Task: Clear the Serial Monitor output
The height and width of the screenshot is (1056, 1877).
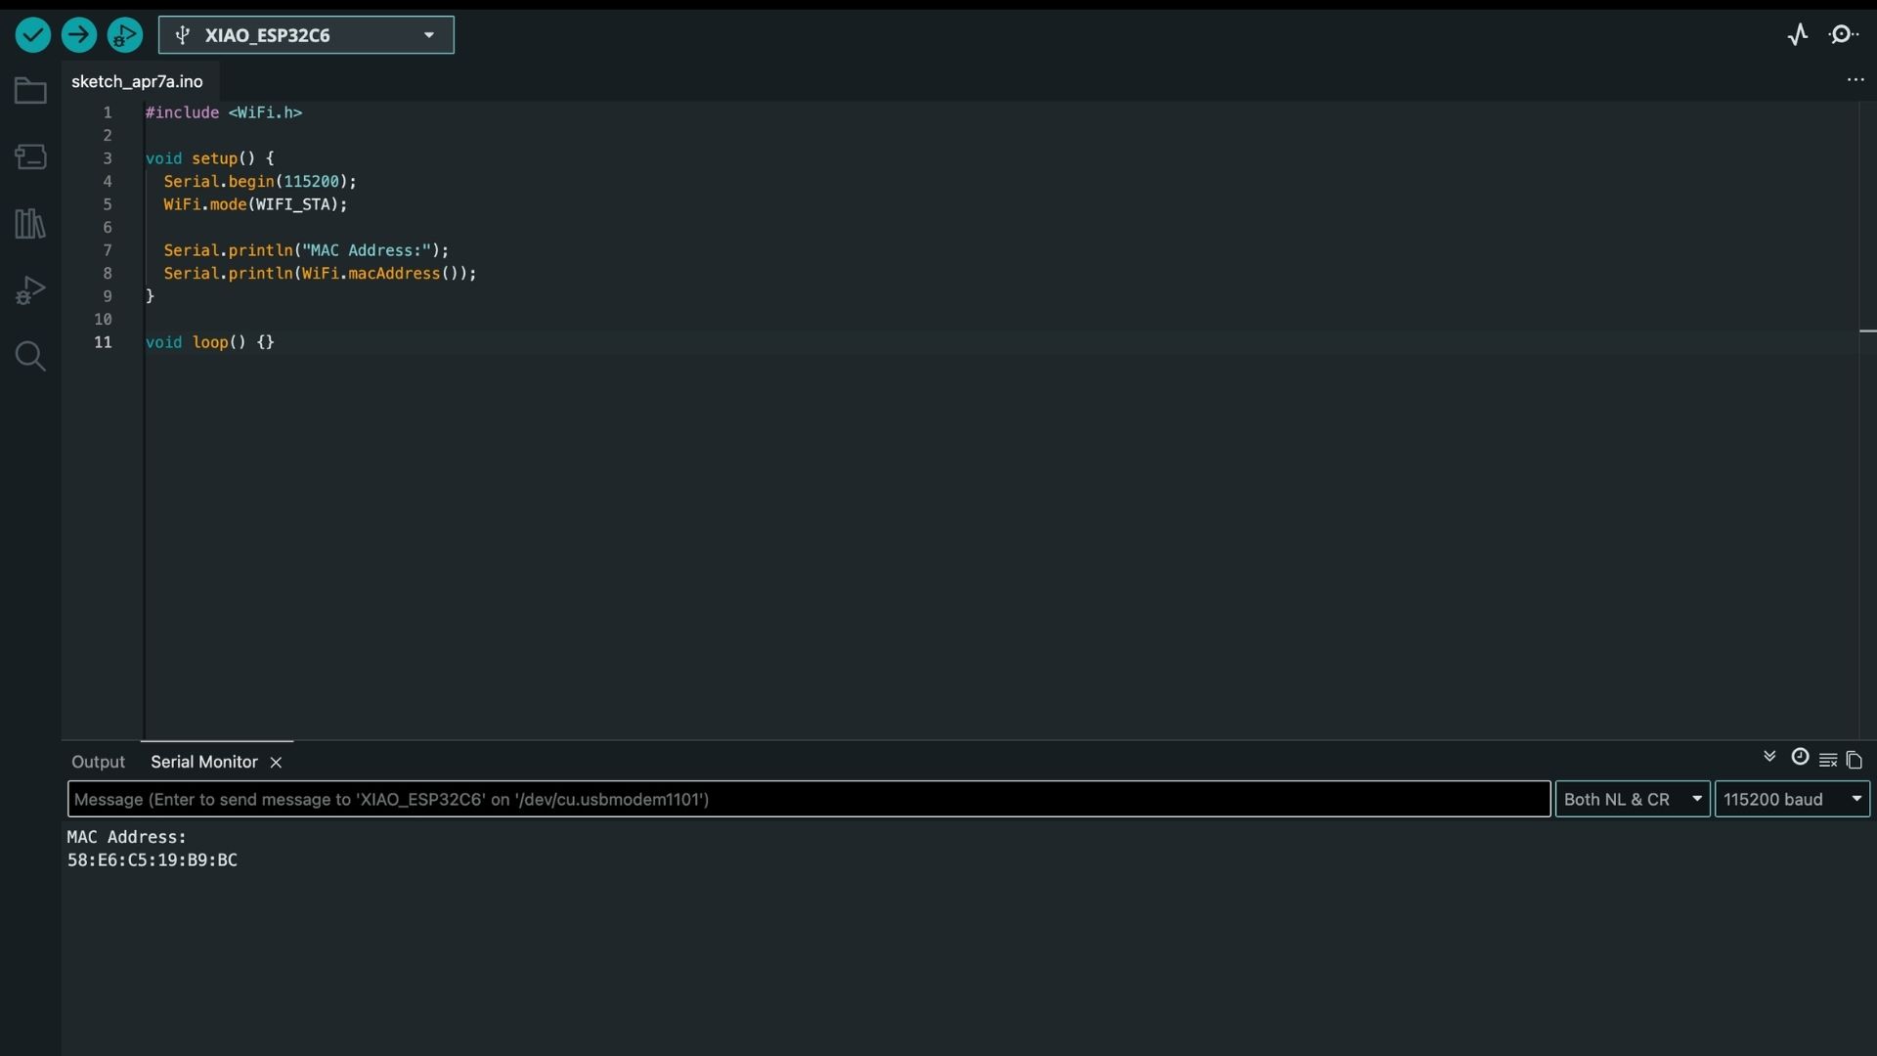Action: [1828, 760]
